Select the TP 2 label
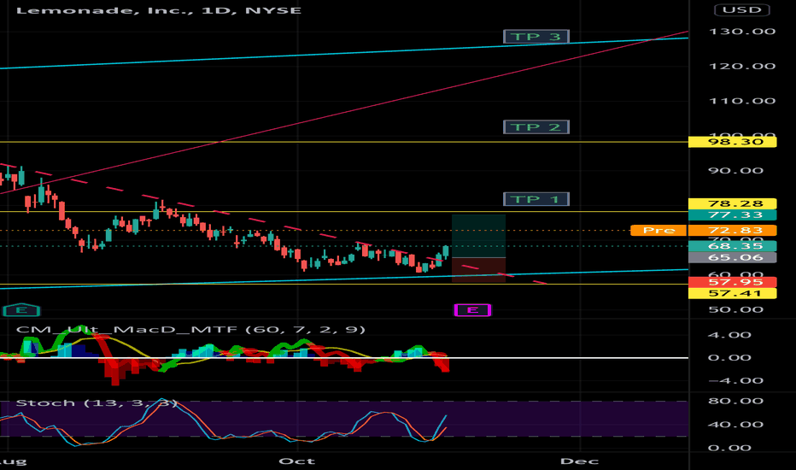 point(536,127)
